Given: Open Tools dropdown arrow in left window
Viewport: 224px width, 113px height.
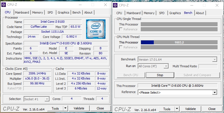Looking at the screenshot, I should (x=65, y=109).
